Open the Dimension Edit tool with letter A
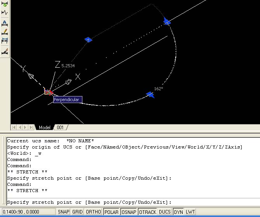This screenshot has height=217, width=260. 5,23
